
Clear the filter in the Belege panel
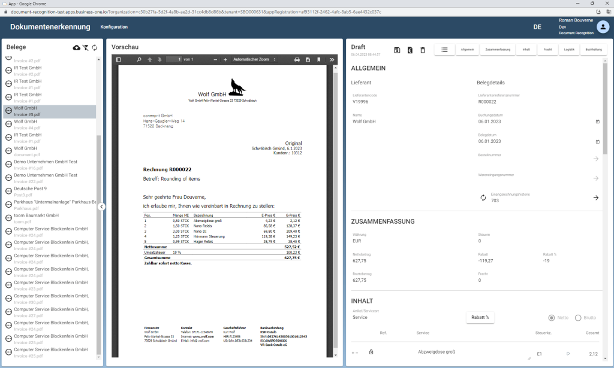[x=86, y=47]
